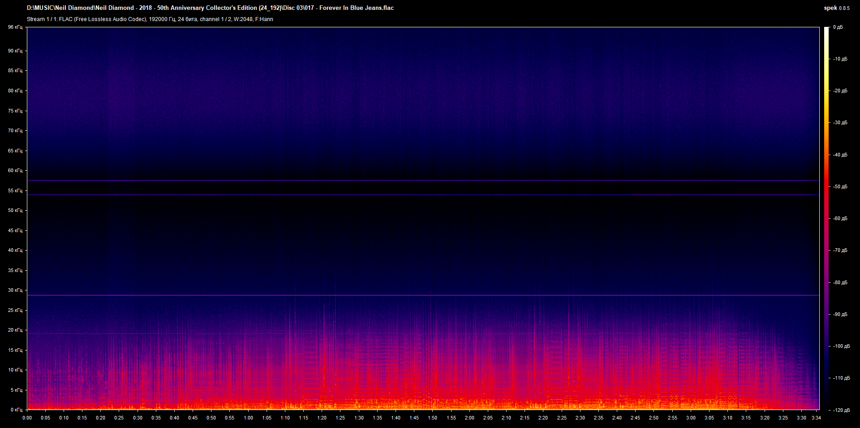Click the horizontal line just below 55 кГц
860x428 pixels.
[x=423, y=195]
